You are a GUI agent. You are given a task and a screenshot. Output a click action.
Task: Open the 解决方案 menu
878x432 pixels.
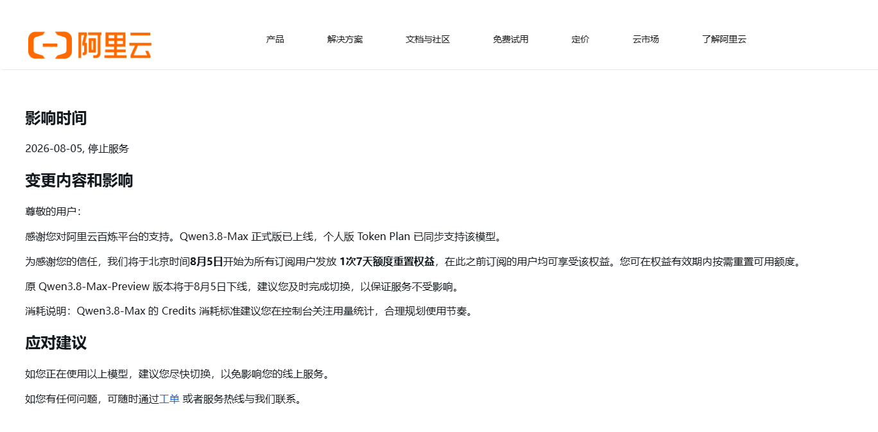pos(345,39)
